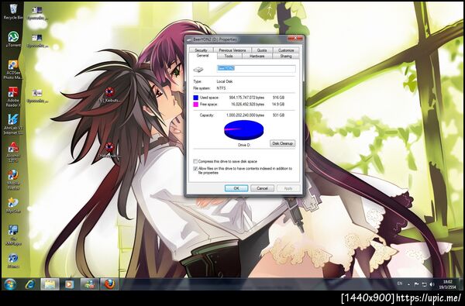This screenshot has height=306, width=465.
Task: Open Windows Media Player from taskbar
Action: point(70,284)
